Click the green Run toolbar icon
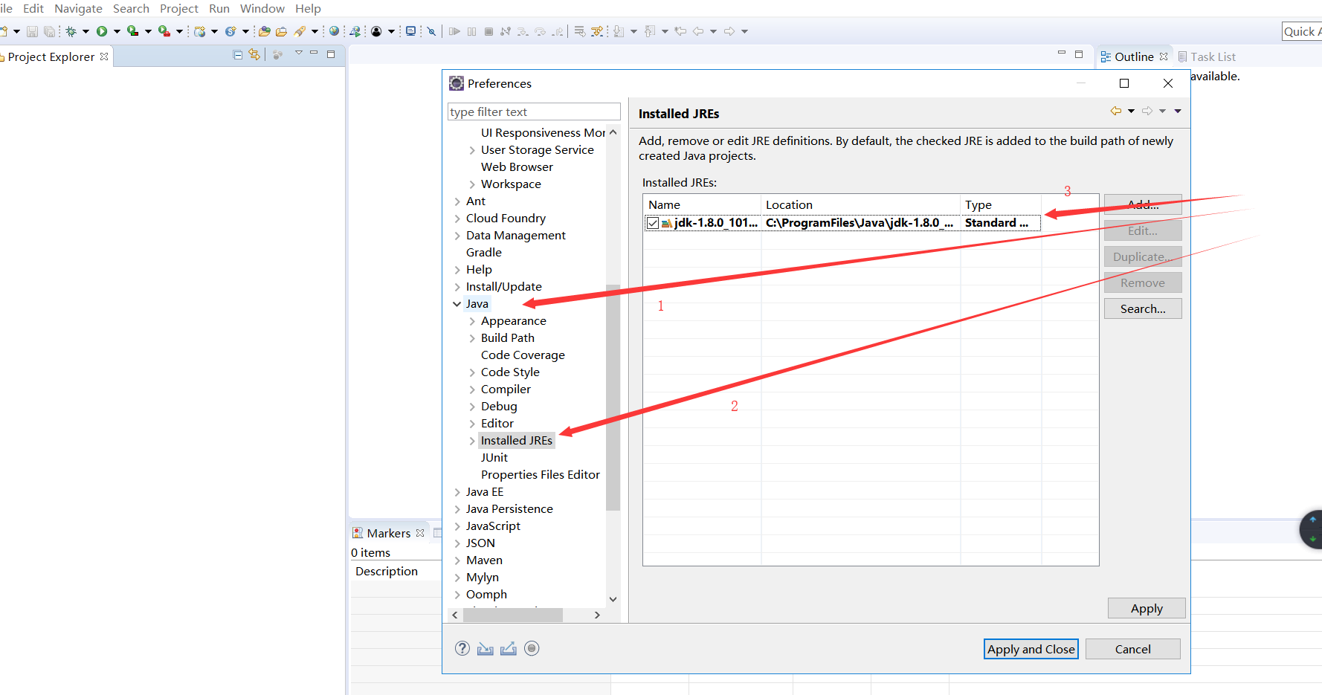 tap(102, 31)
